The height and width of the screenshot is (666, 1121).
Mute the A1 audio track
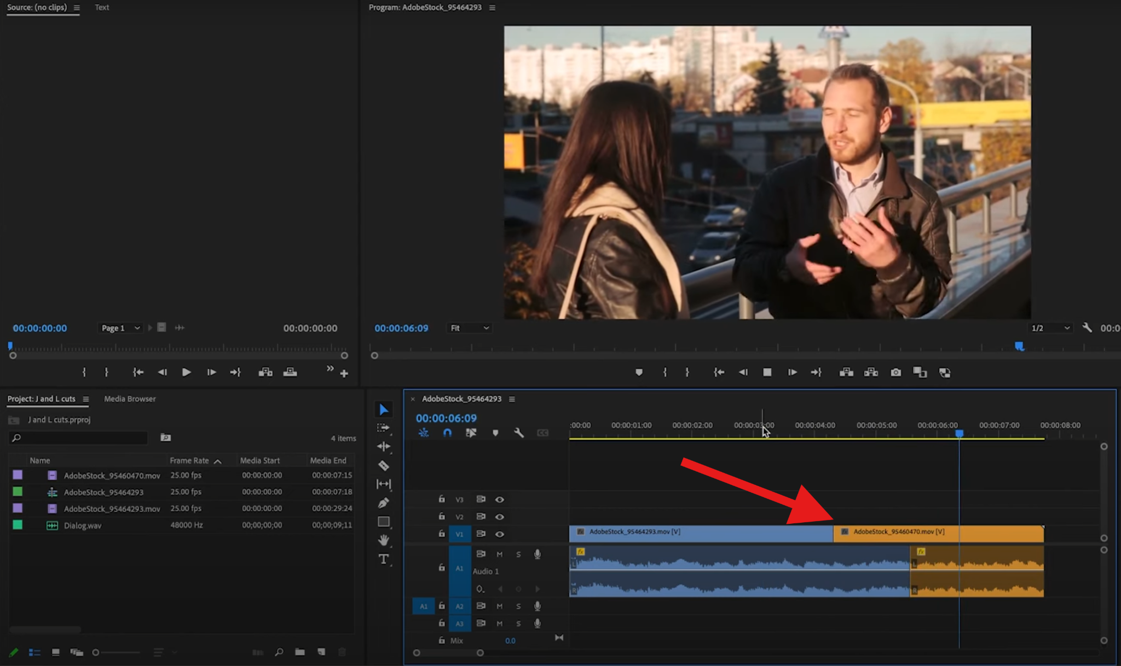[x=499, y=554]
